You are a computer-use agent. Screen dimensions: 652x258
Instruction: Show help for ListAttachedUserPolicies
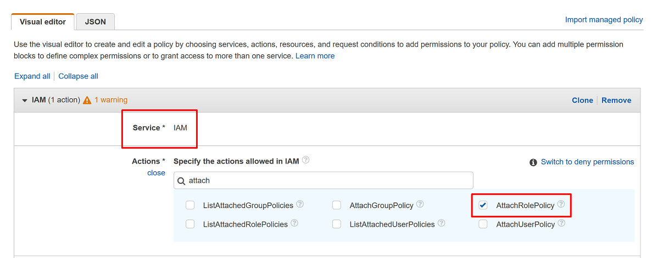click(442, 223)
